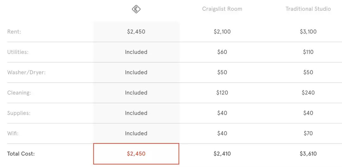Image resolution: width=342 pixels, height=167 pixels.
Task: Click the $240 cleaning cost cell
Action: 308,93
